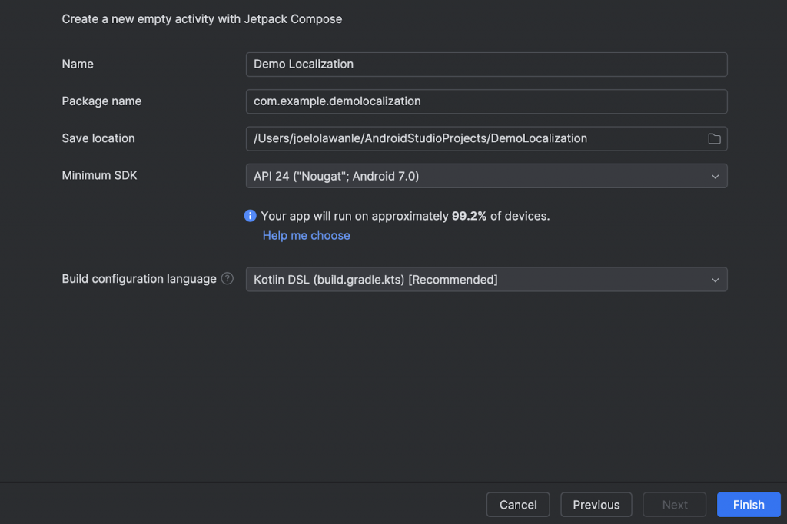Click the greyed-out Next button
787x524 pixels.
click(x=675, y=505)
